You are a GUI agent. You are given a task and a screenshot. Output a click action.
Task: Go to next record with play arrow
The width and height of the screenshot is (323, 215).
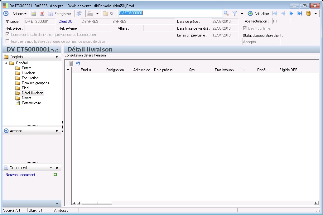pyautogui.click(x=292, y=13)
